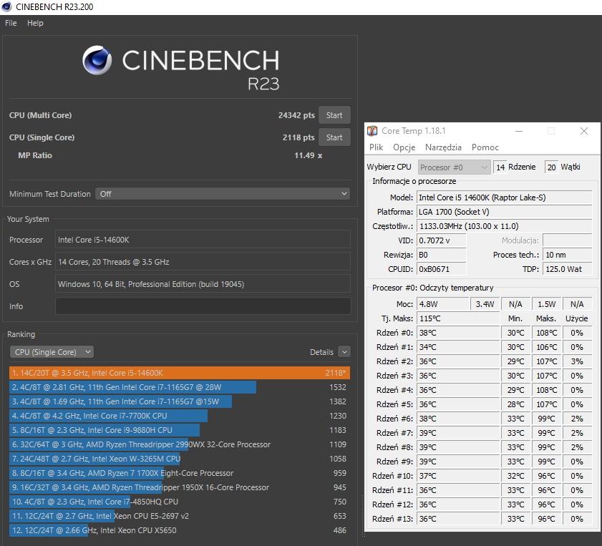The height and width of the screenshot is (546, 602).
Task: Click the Core Temp title bar icon
Action: coord(372,131)
